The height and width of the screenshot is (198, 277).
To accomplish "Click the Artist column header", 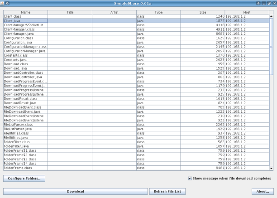I will tap(115, 12).
